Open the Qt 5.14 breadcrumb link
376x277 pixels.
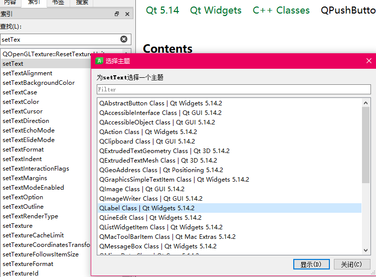tap(162, 10)
